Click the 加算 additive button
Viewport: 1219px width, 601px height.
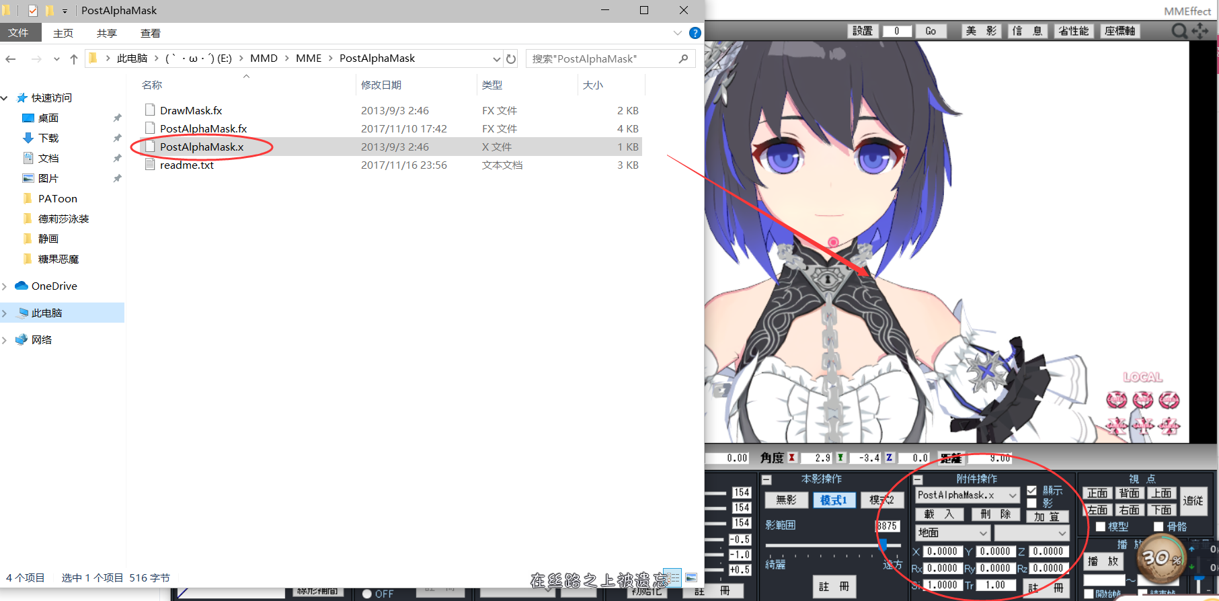point(1047,517)
